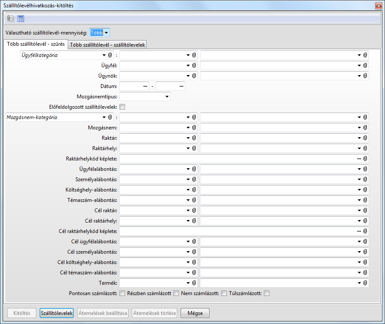Open the Ügyfél code dropdown arrow

click(x=188, y=66)
